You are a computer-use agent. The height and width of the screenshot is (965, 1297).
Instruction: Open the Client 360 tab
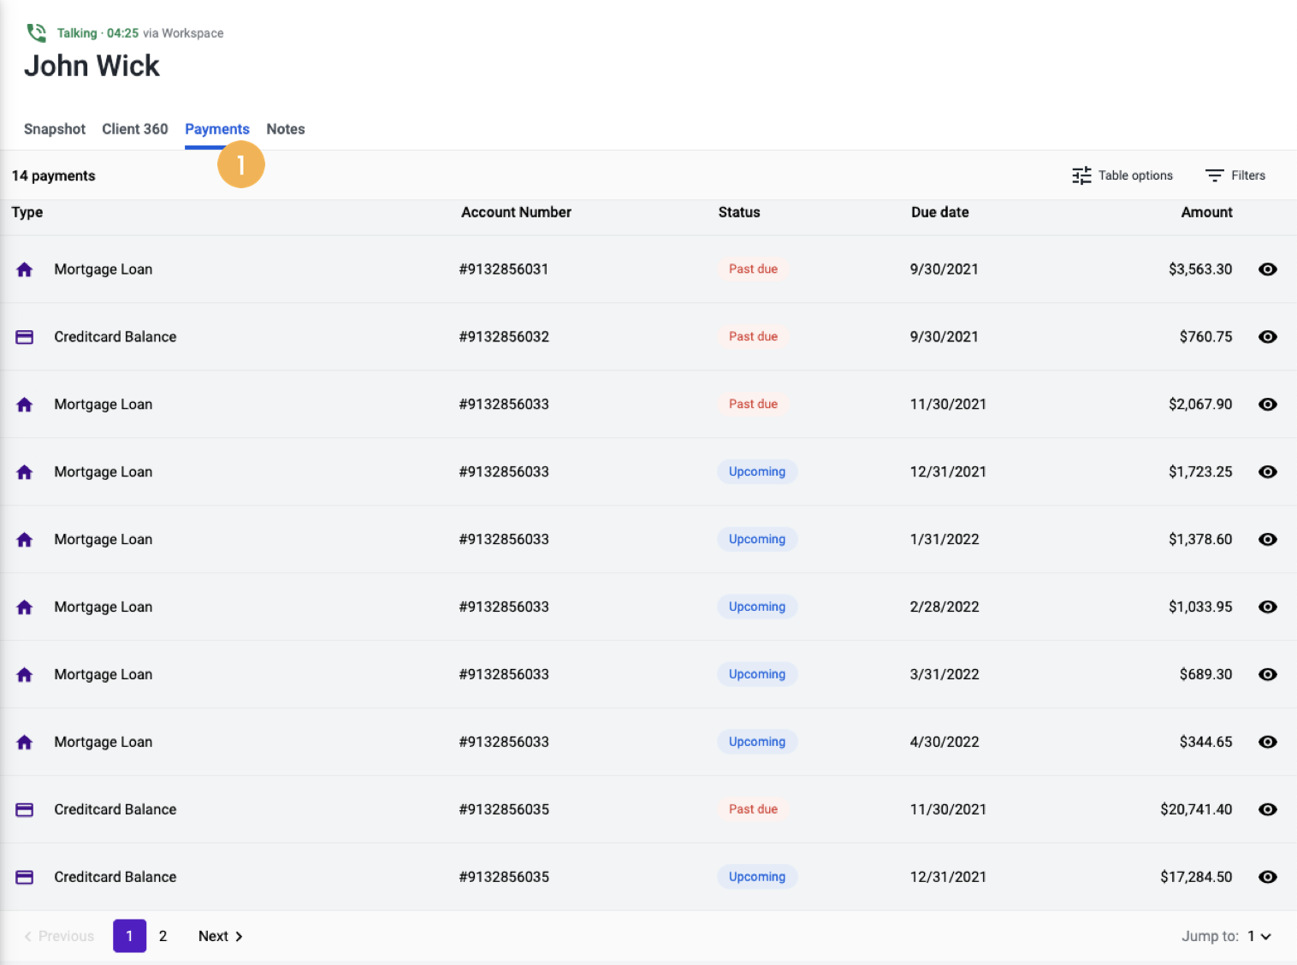135,129
